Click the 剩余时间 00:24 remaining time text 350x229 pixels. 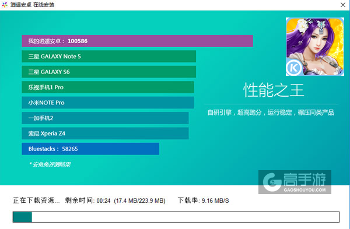pyautogui.click(x=87, y=200)
